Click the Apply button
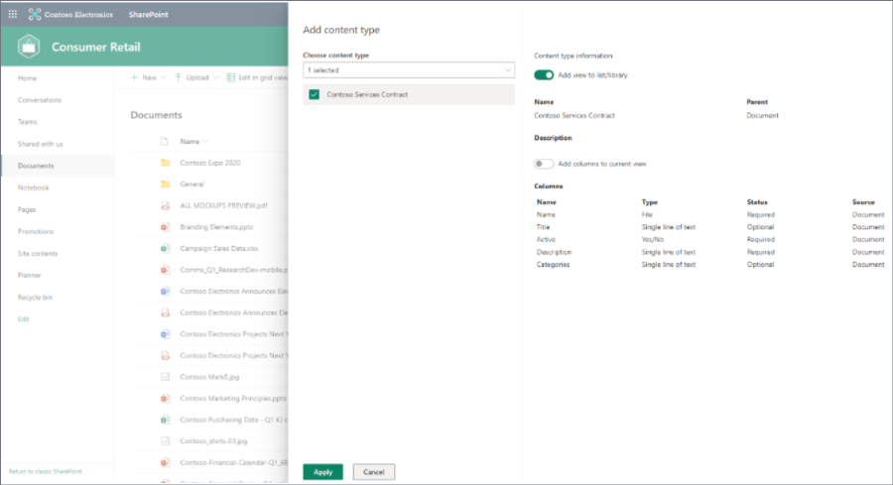 pos(322,472)
